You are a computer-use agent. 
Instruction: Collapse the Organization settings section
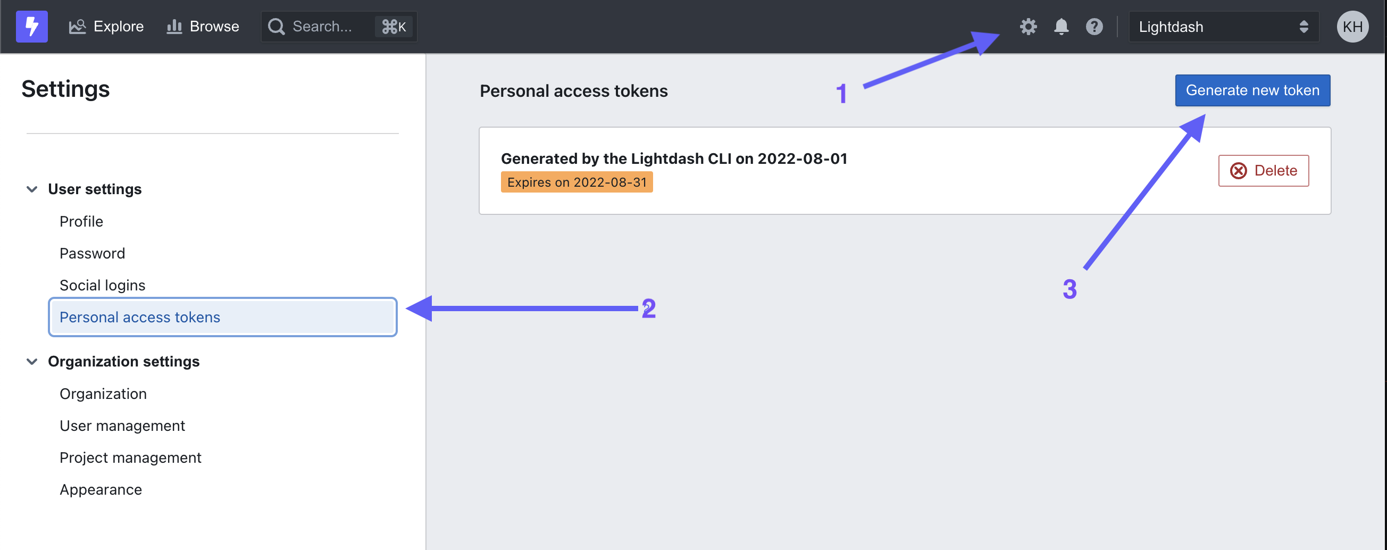coord(32,362)
